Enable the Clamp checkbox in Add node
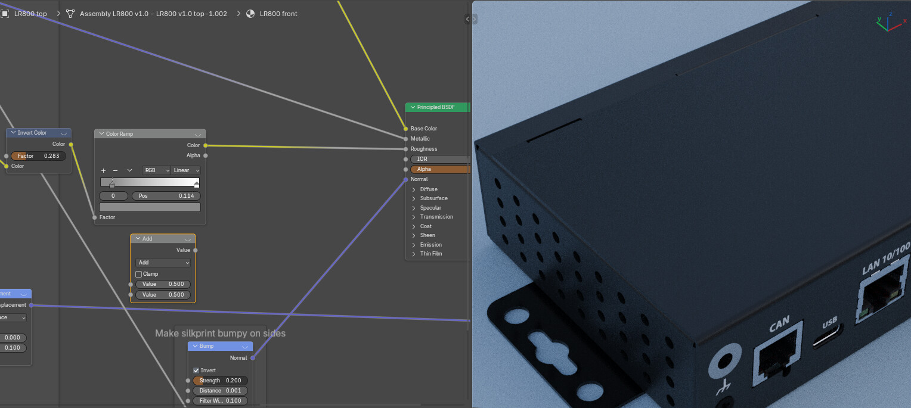Viewport: 911px width, 408px height. (x=139, y=274)
